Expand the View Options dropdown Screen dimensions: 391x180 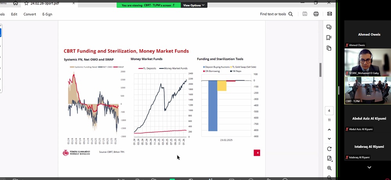pyautogui.click(x=194, y=5)
